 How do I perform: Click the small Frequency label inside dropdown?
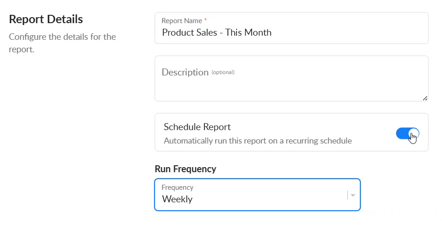[x=177, y=187]
